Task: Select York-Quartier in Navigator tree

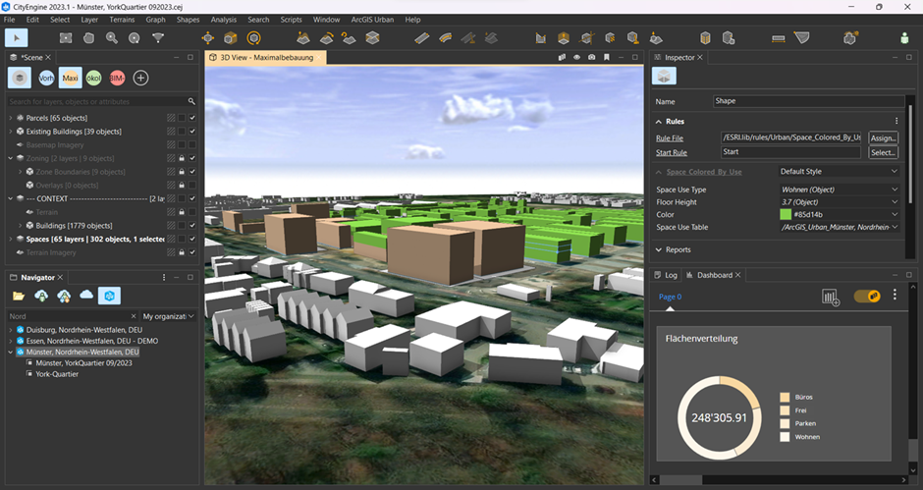Action: coord(57,374)
